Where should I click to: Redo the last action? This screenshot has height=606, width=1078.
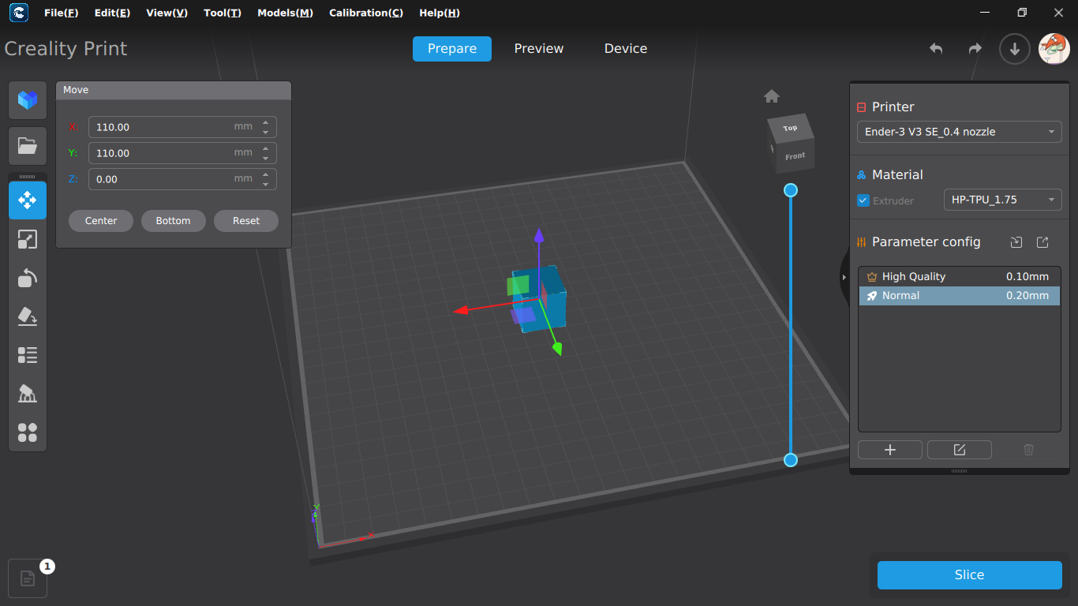coord(975,49)
